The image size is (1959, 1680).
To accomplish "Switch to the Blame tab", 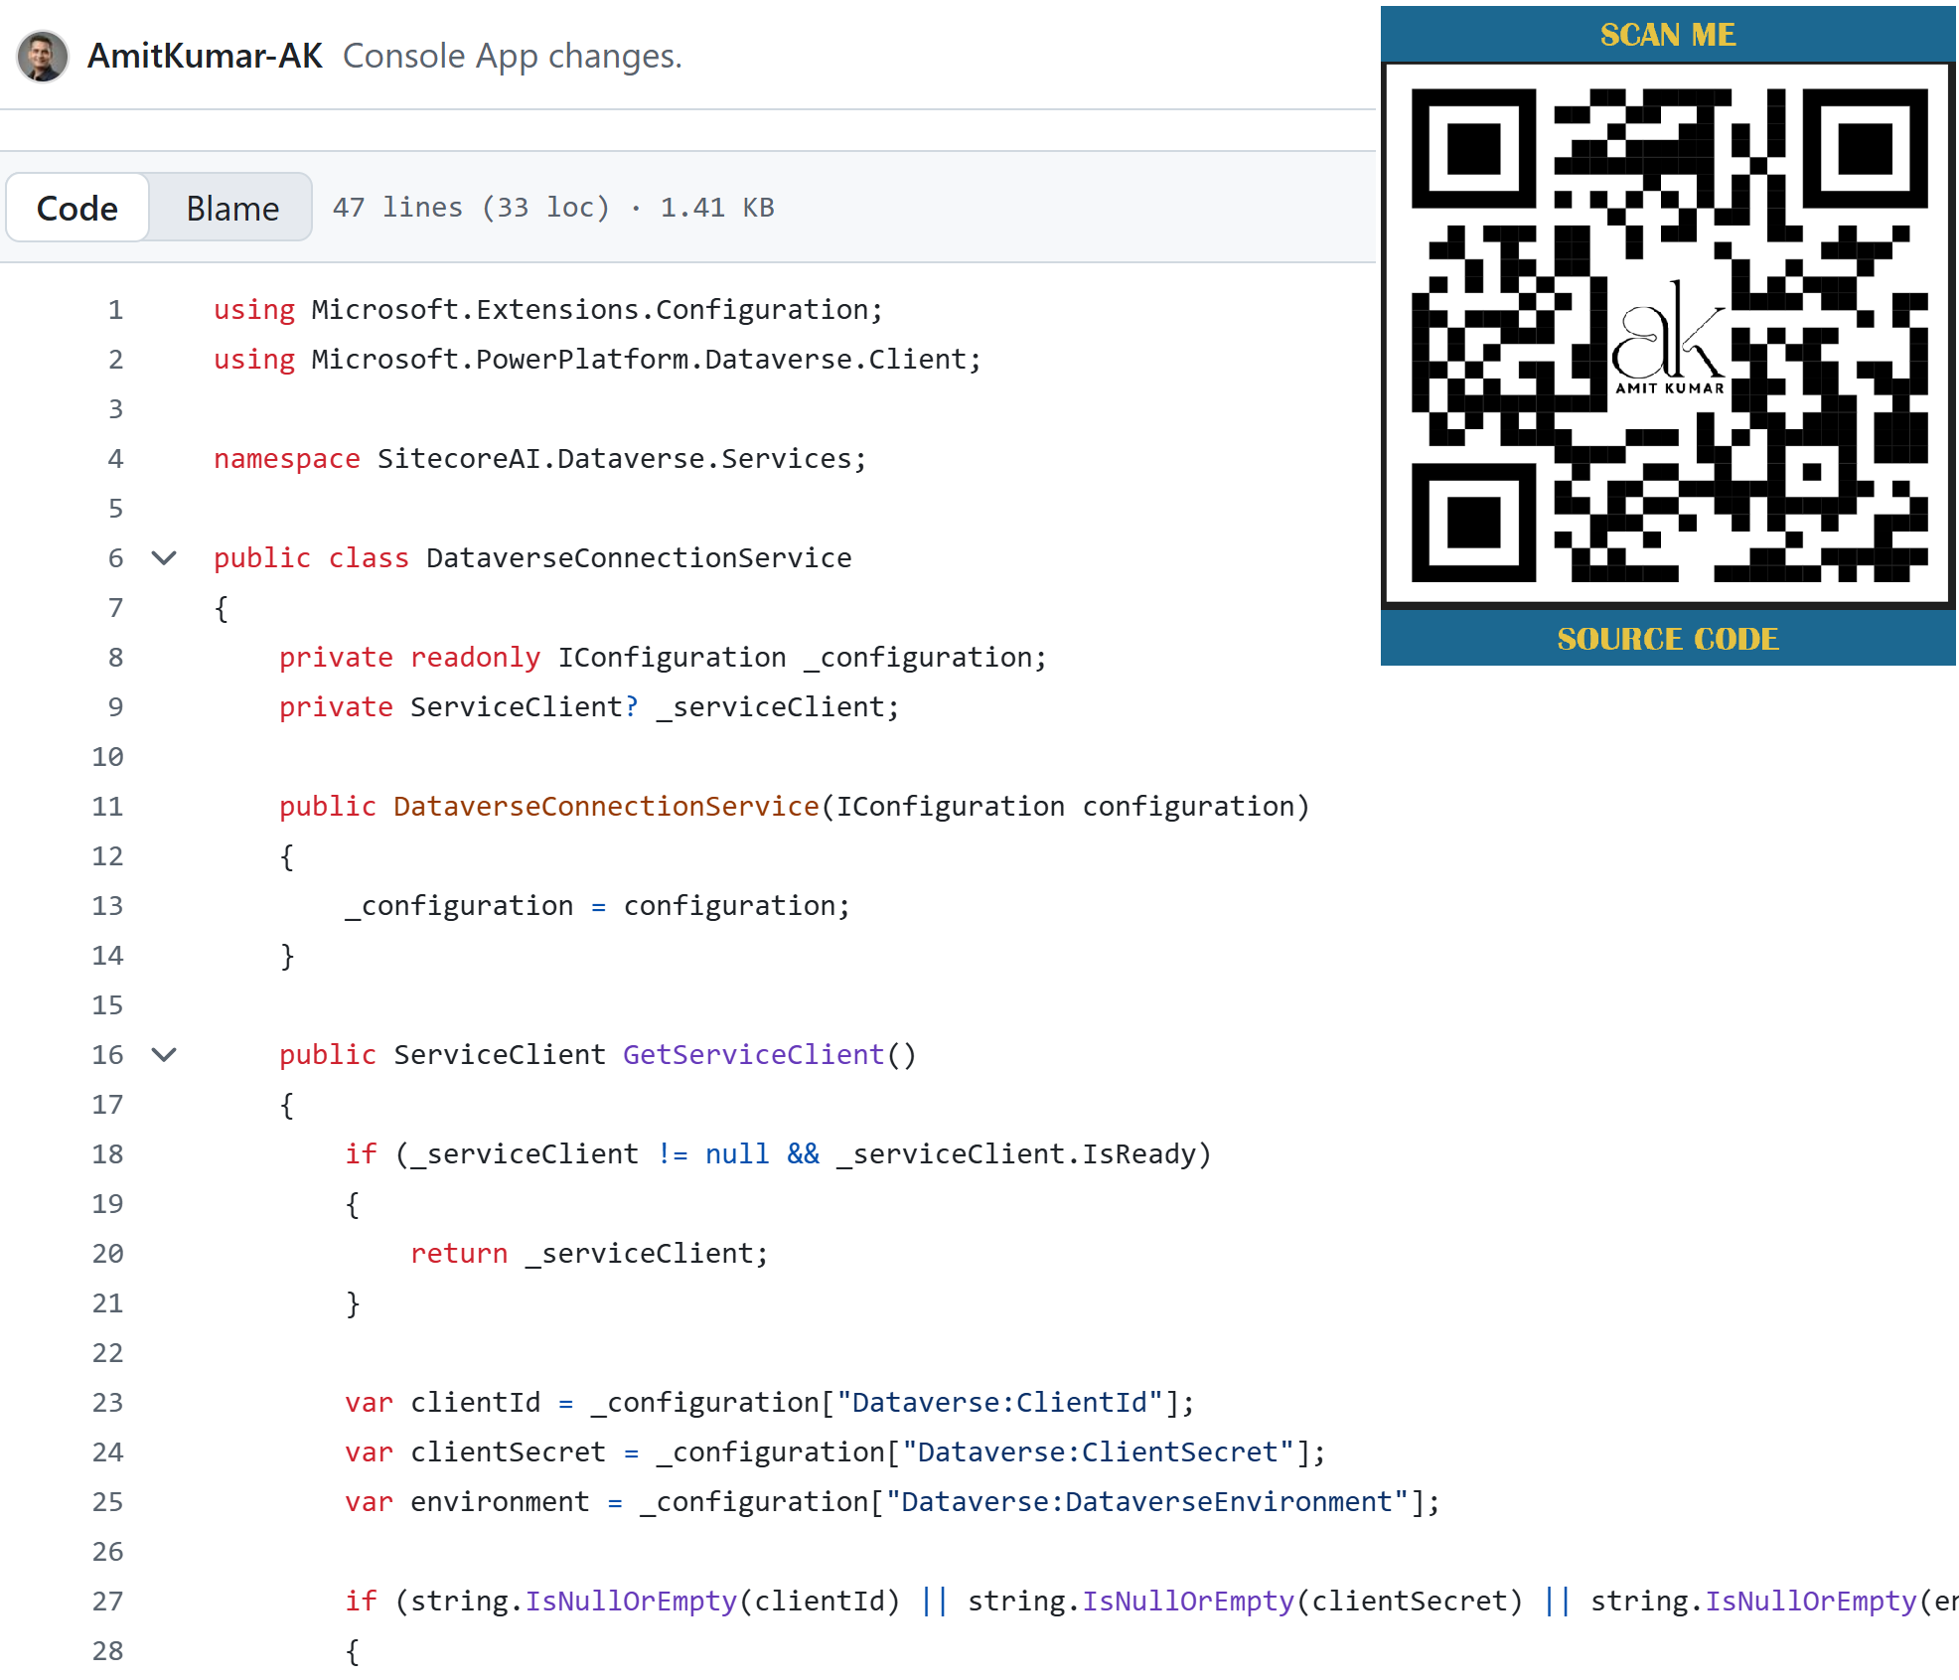I will tap(232, 208).
